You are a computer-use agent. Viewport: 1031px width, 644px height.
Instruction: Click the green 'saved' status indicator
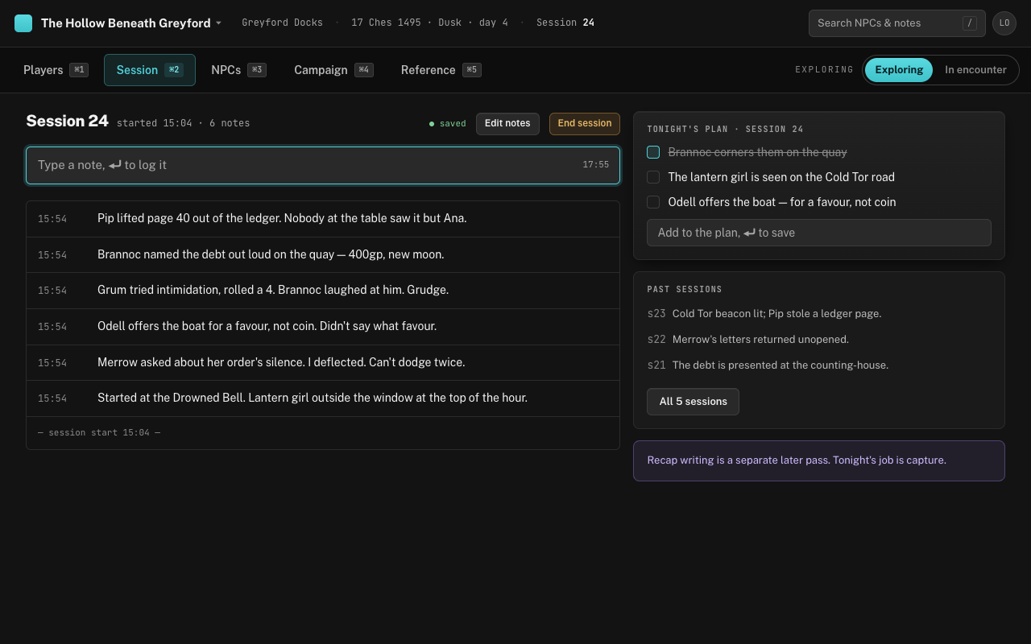(448, 124)
